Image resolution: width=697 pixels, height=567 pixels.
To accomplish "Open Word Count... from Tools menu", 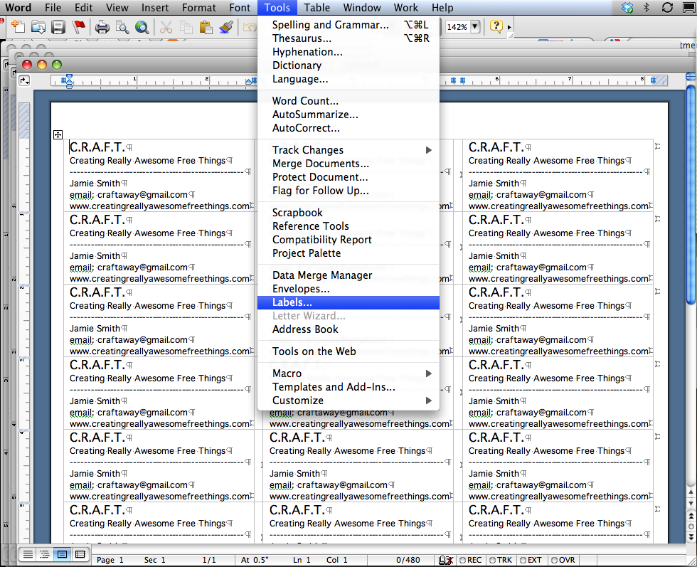I will 348,101.
